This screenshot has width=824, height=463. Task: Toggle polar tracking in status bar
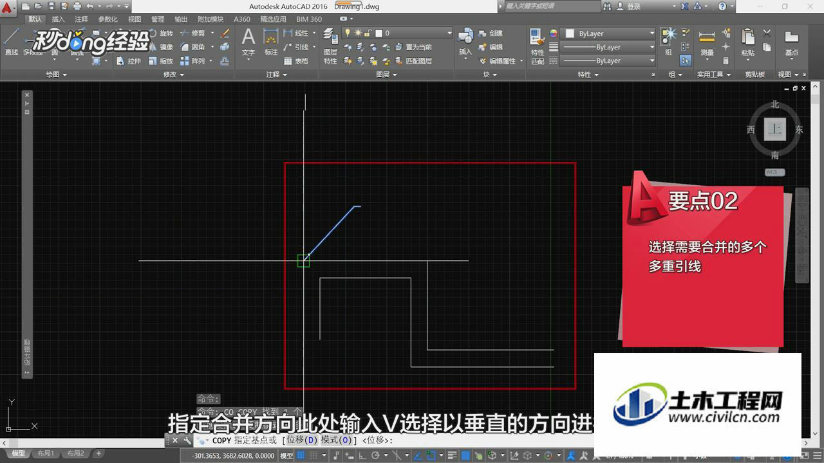pyautogui.click(x=375, y=455)
